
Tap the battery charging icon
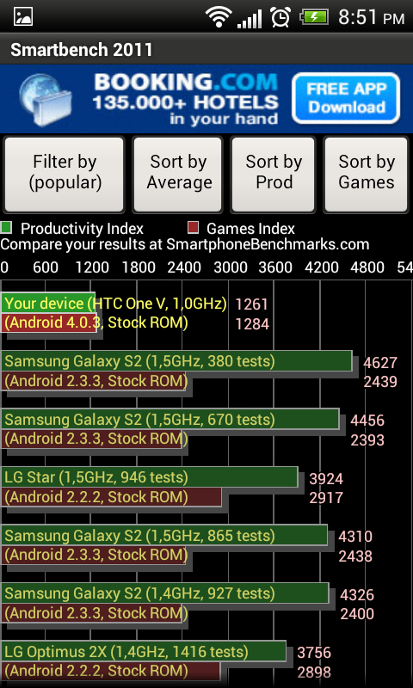(x=314, y=17)
